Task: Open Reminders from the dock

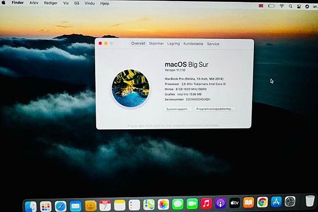Action: click(x=134, y=205)
